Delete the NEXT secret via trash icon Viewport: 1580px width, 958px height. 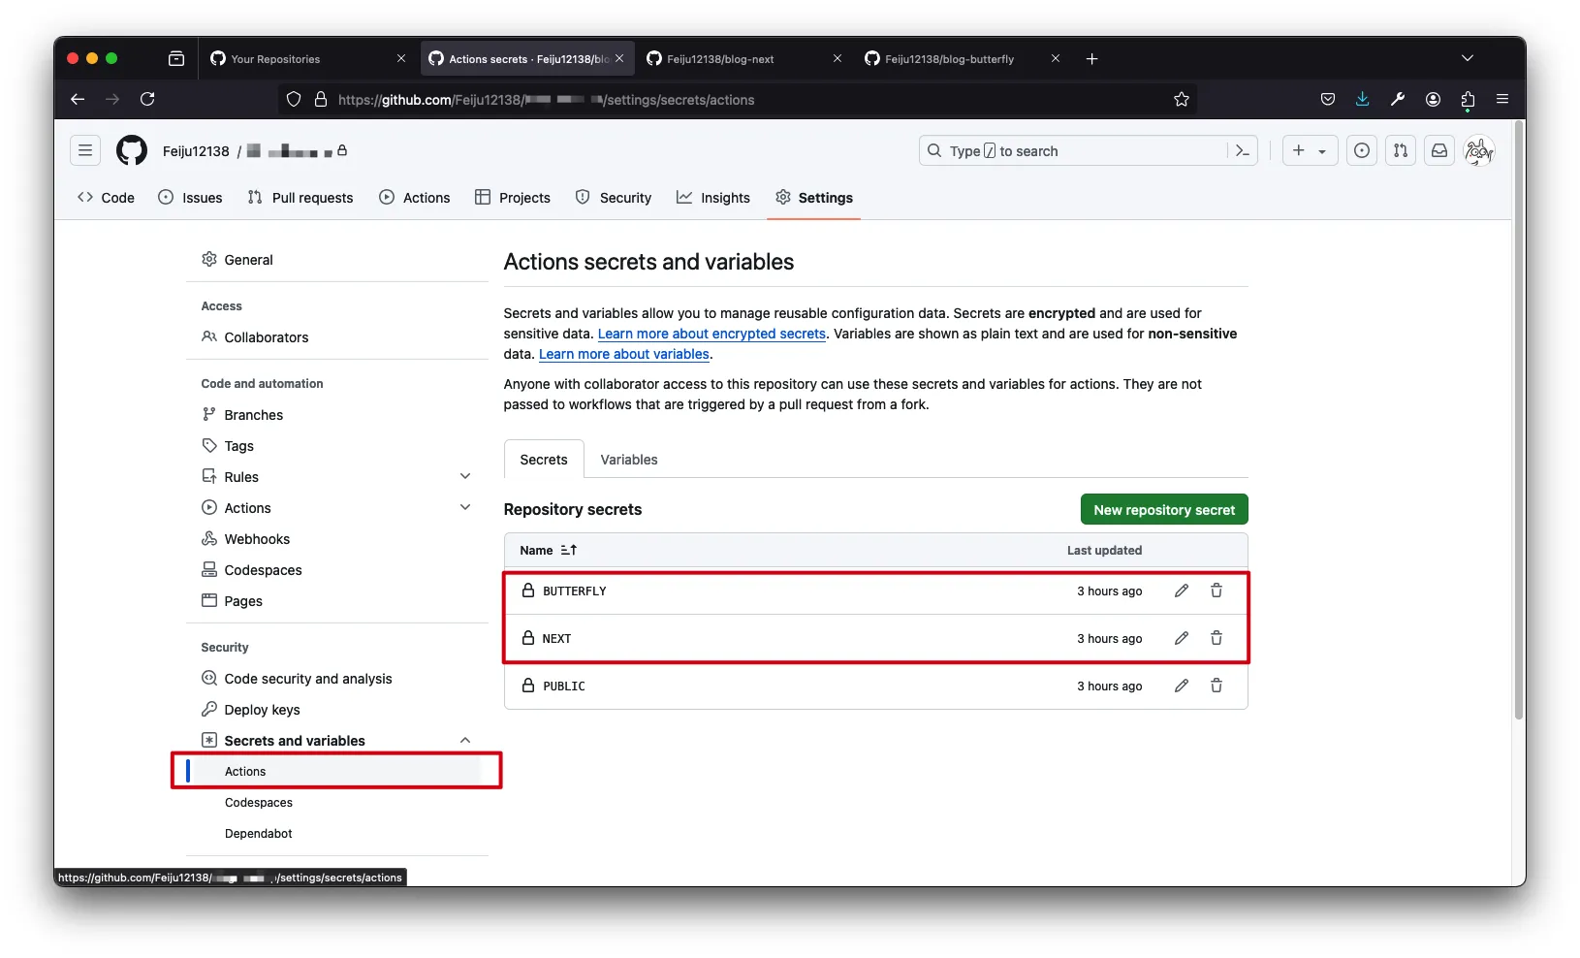1216,638
